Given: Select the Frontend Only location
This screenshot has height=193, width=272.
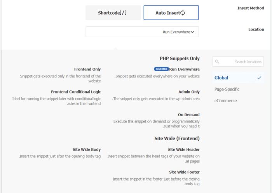Looking at the screenshot, I should point(87,69).
